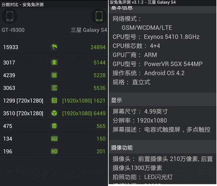The width and height of the screenshot is (217, 186).
Task: Select the 摄像头 前置摄像头 210万像素 line
Action: [x=163, y=159]
